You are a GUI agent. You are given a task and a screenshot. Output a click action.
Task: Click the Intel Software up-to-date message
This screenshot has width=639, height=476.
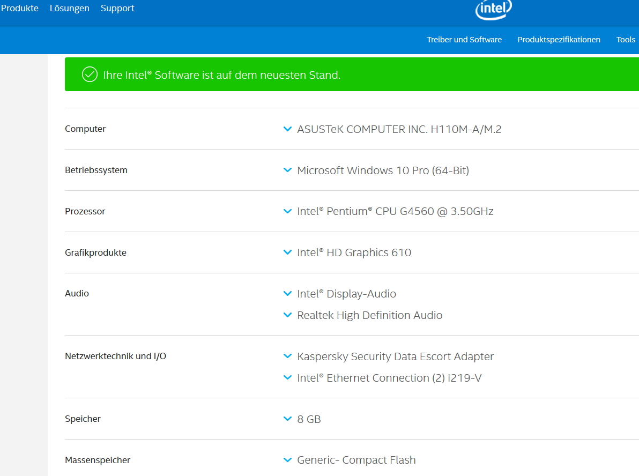[x=222, y=75]
